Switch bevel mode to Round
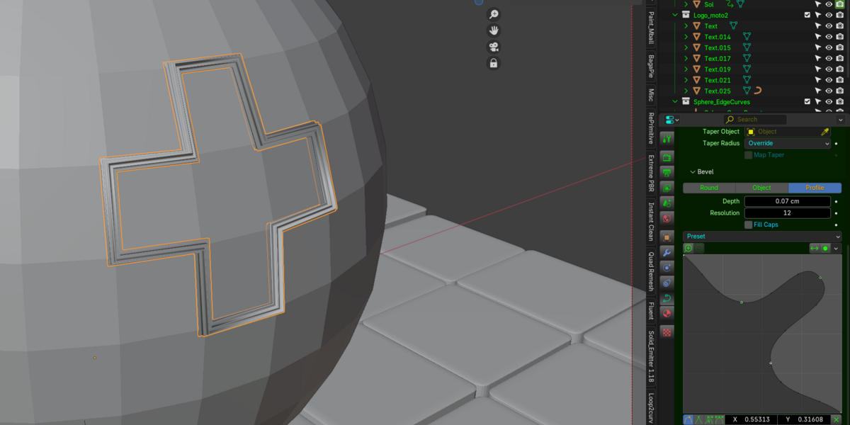Image resolution: width=850 pixels, height=425 pixels. (709, 188)
